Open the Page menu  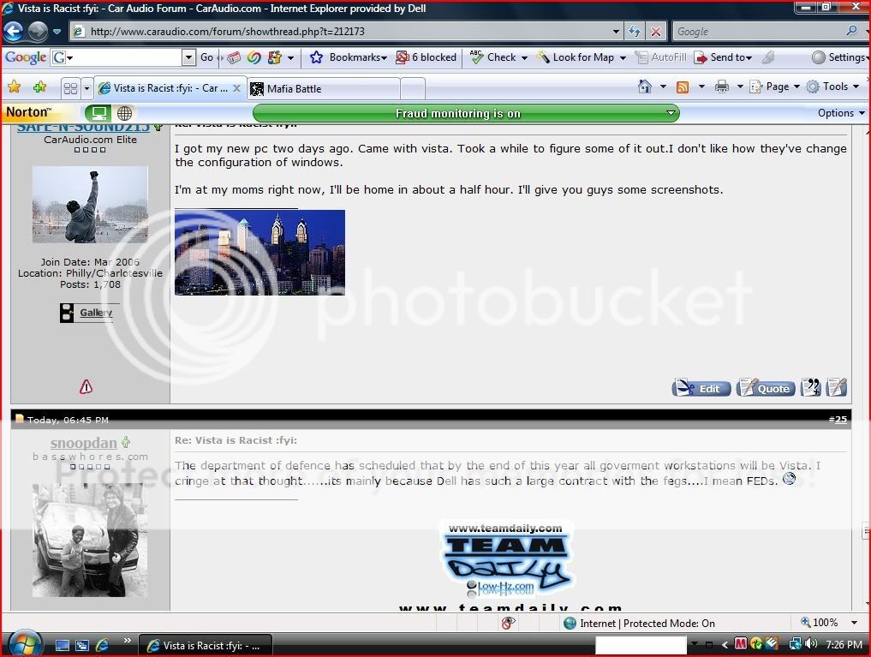775,87
